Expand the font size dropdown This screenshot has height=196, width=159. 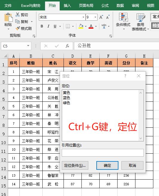[x=95, y=17]
